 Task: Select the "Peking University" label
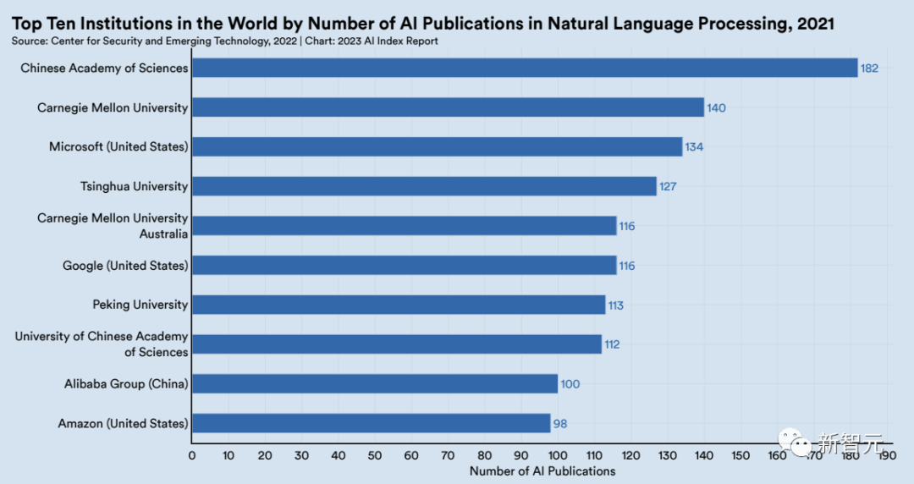tap(140, 305)
